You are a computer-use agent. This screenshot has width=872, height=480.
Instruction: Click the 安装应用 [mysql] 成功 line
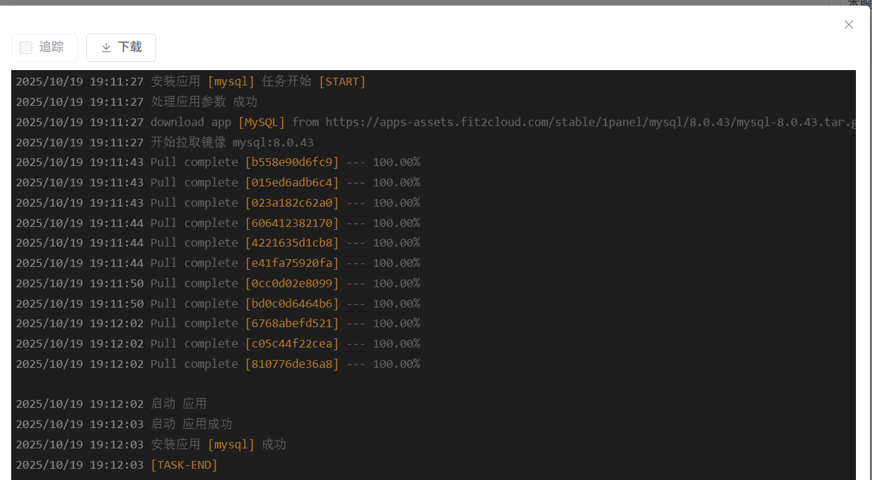coord(218,445)
